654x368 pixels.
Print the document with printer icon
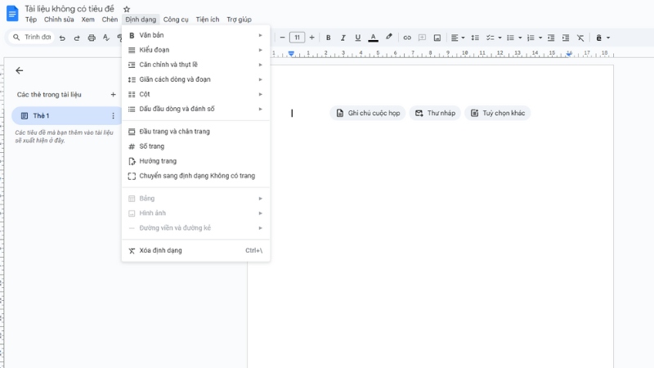point(92,38)
